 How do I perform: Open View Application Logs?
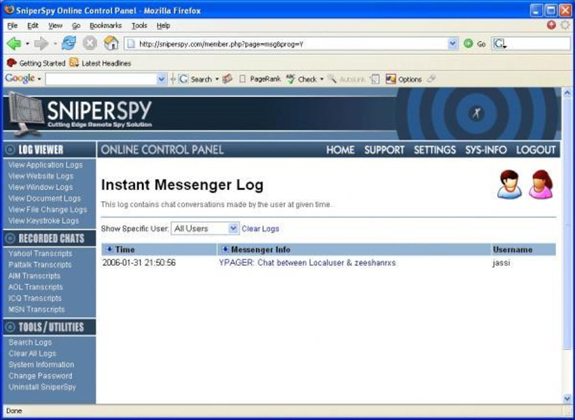[x=46, y=165]
